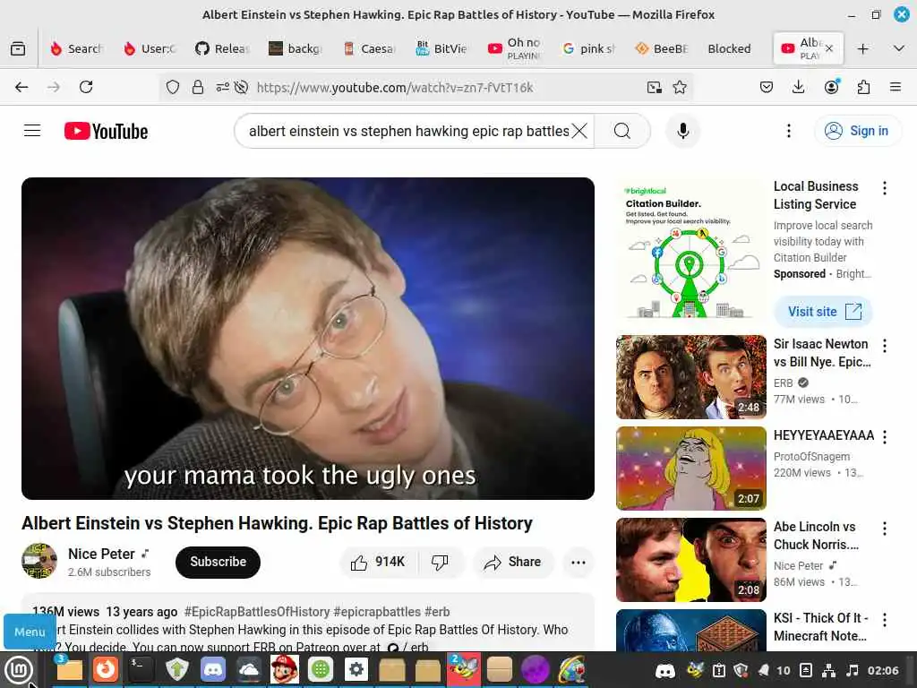Open options for Local Business Listing ad
Viewport: 917px width, 688px height.
(884, 188)
